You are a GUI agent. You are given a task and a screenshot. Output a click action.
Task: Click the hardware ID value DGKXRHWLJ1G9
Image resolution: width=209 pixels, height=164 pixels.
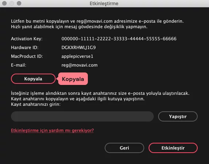coord(78,48)
